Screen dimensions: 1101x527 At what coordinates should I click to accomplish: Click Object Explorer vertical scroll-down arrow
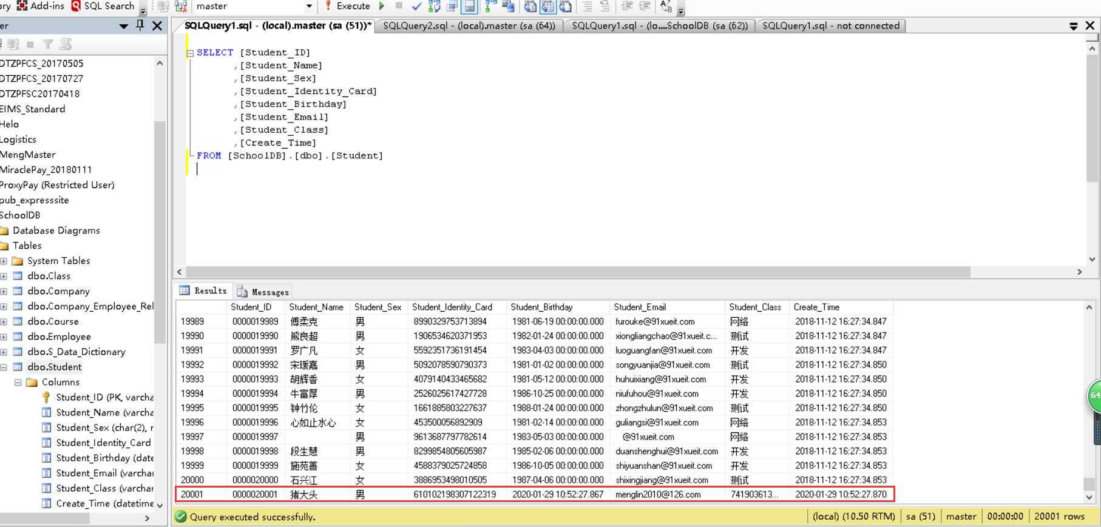click(160, 505)
